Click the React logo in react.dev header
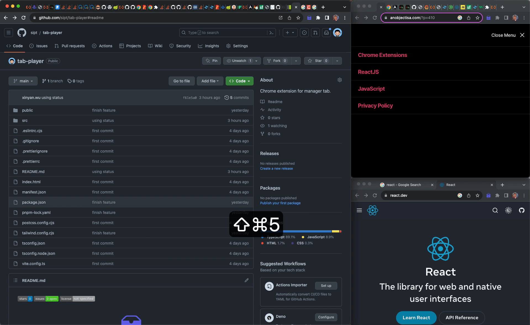The image size is (530, 325). pyautogui.click(x=373, y=210)
